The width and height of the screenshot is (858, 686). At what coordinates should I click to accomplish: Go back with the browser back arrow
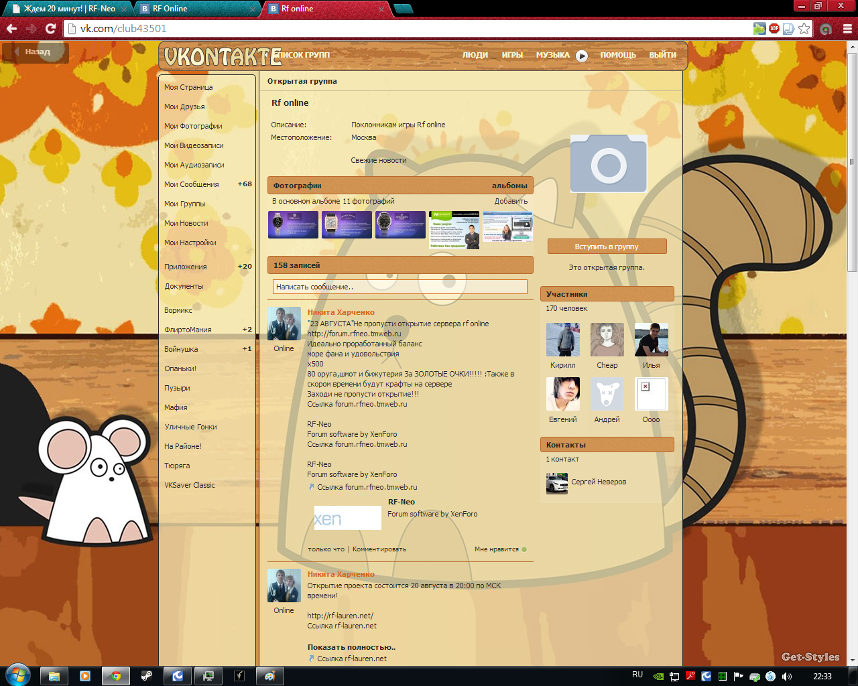[11, 28]
